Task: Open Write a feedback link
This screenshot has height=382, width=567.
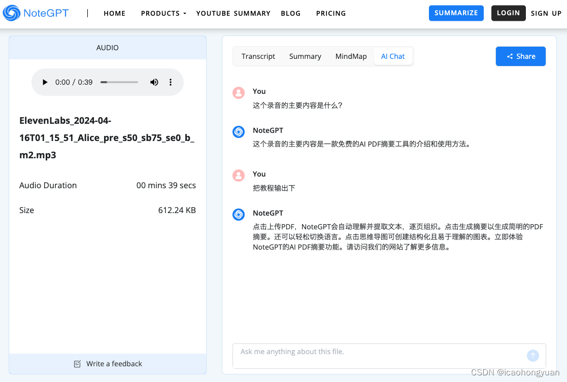Action: click(108, 364)
